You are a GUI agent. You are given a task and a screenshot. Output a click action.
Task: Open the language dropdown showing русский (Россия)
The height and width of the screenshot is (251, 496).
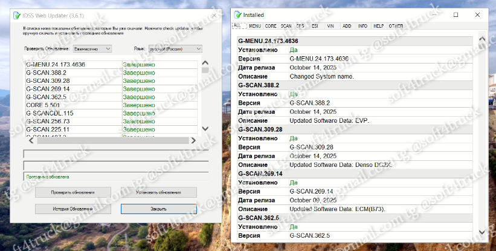coord(175,49)
